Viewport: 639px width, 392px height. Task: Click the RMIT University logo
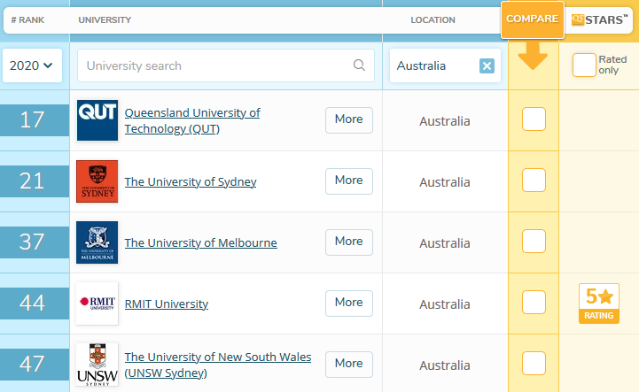click(97, 304)
